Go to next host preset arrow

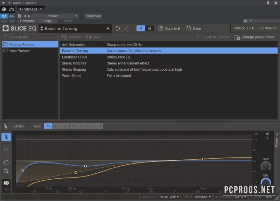[x=29, y=16]
